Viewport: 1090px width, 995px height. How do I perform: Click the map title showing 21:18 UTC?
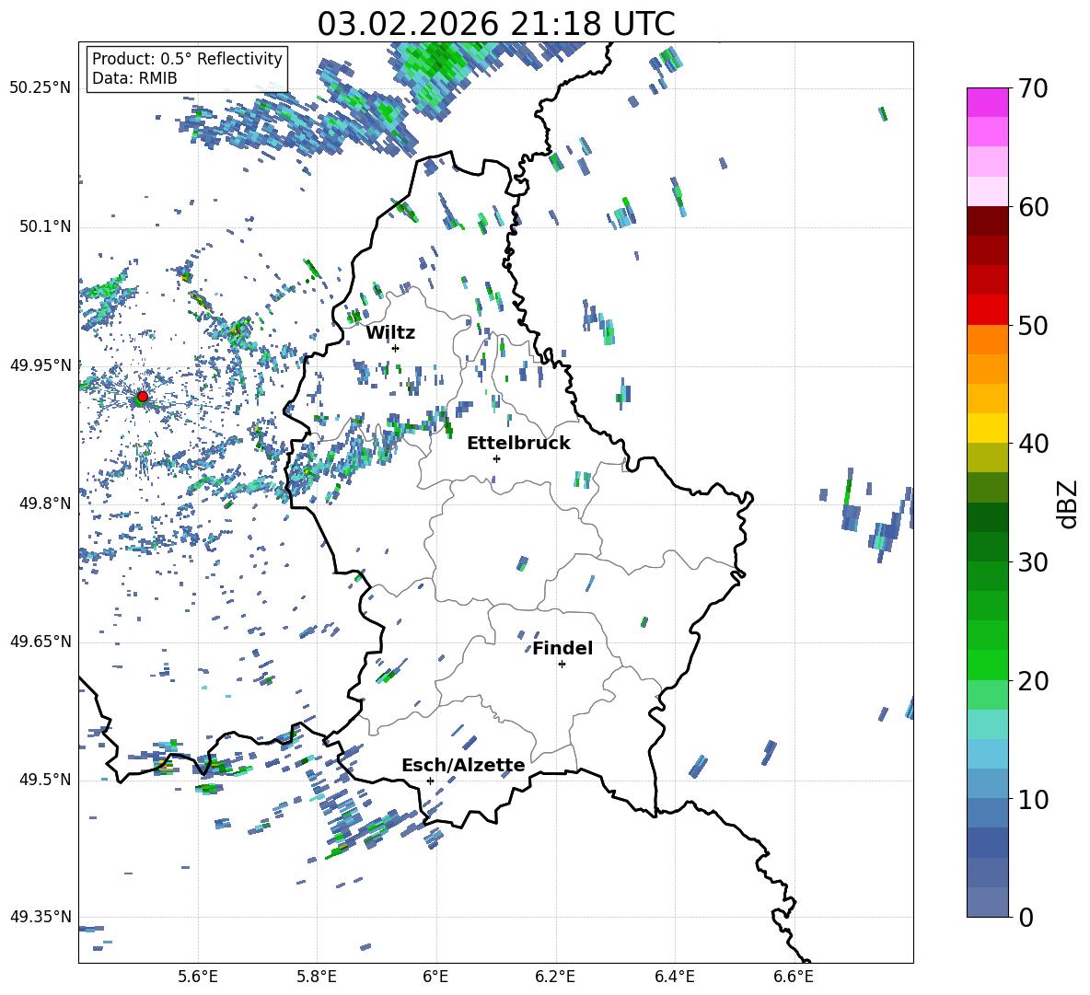coord(495,24)
